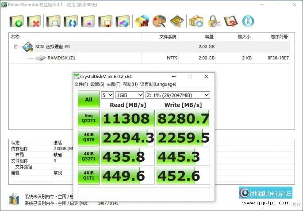Minimize the CrystalDiskMark window

[174, 76]
